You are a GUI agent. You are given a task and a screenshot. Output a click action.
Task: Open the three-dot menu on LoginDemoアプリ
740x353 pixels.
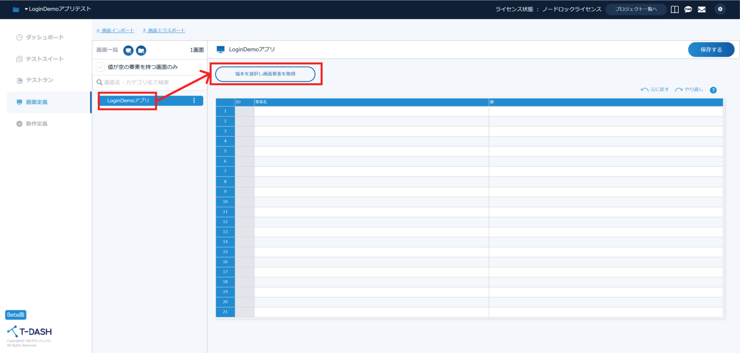click(x=194, y=101)
